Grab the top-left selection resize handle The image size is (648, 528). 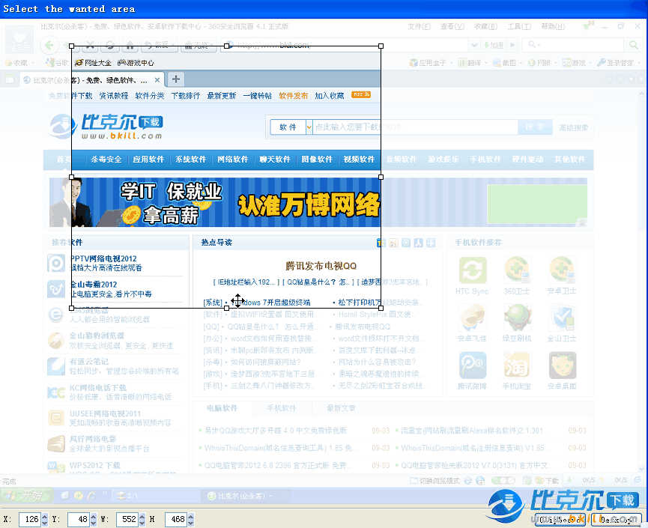point(72,46)
